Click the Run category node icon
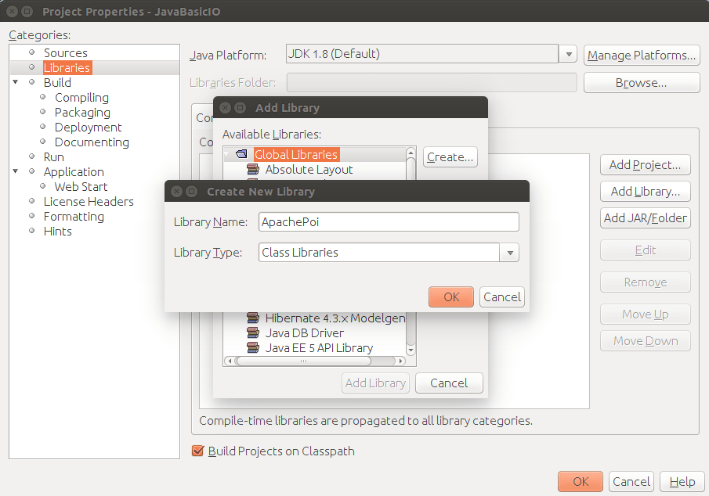The image size is (709, 496). point(31,156)
